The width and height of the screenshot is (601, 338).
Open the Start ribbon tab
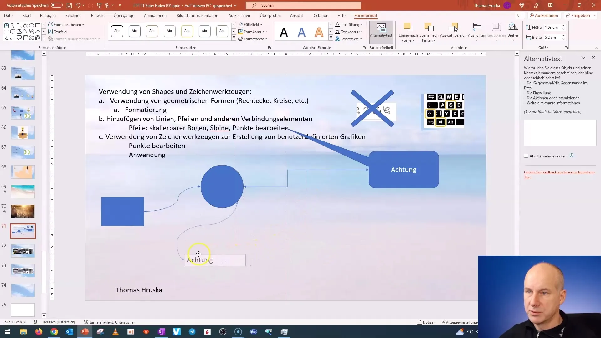tap(27, 15)
